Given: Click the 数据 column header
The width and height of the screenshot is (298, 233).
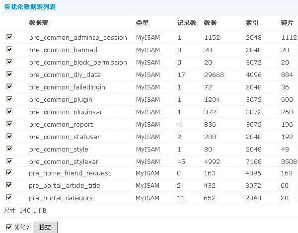Looking at the screenshot, I should 210,23.
